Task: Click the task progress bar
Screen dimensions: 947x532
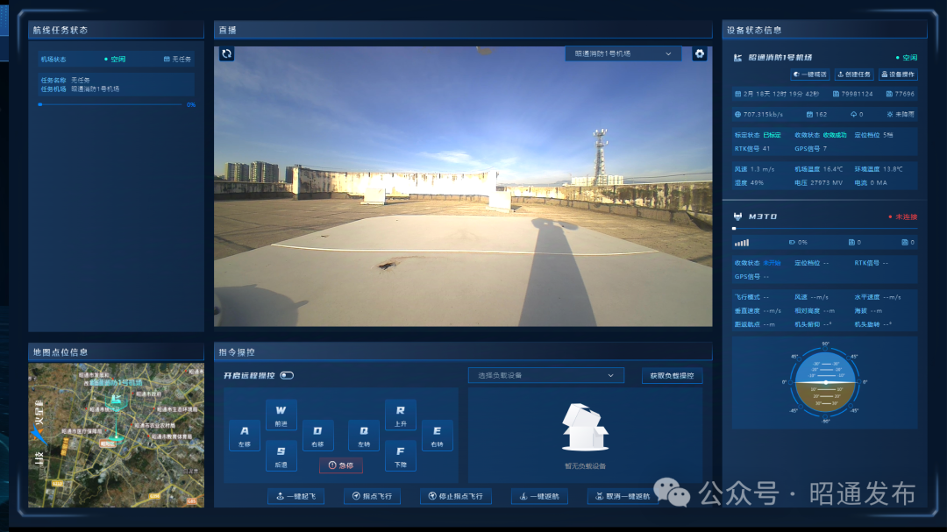Action: click(x=111, y=104)
